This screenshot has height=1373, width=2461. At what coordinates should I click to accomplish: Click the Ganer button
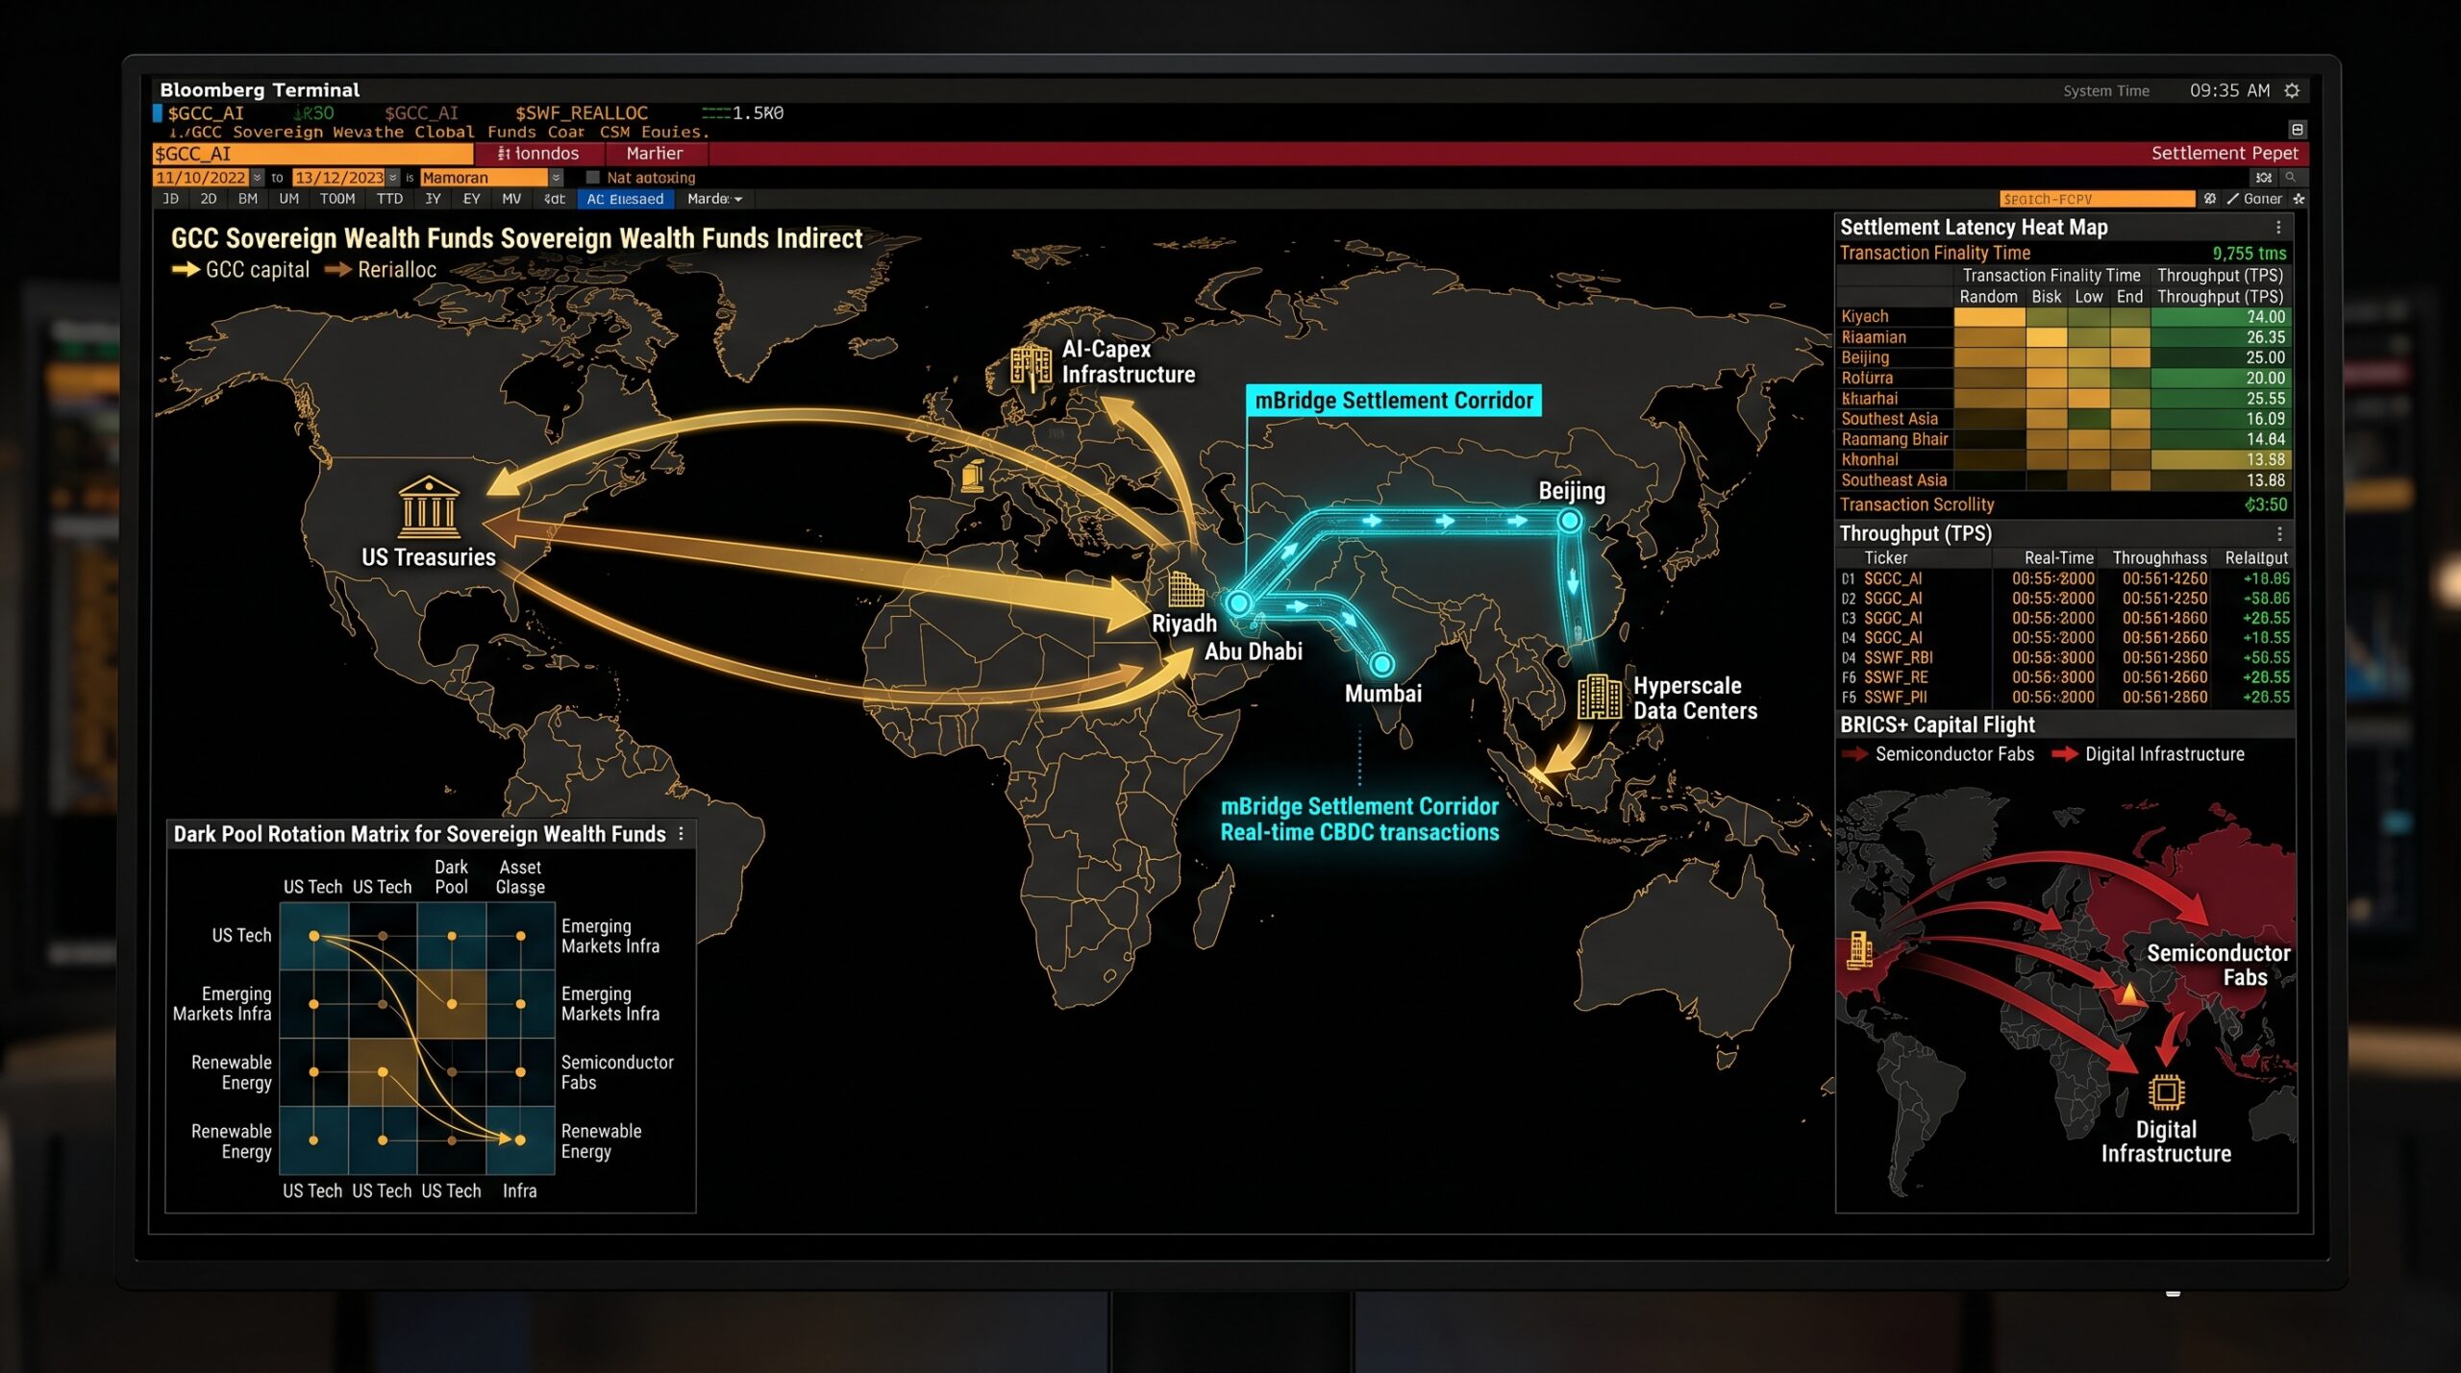click(x=2262, y=199)
